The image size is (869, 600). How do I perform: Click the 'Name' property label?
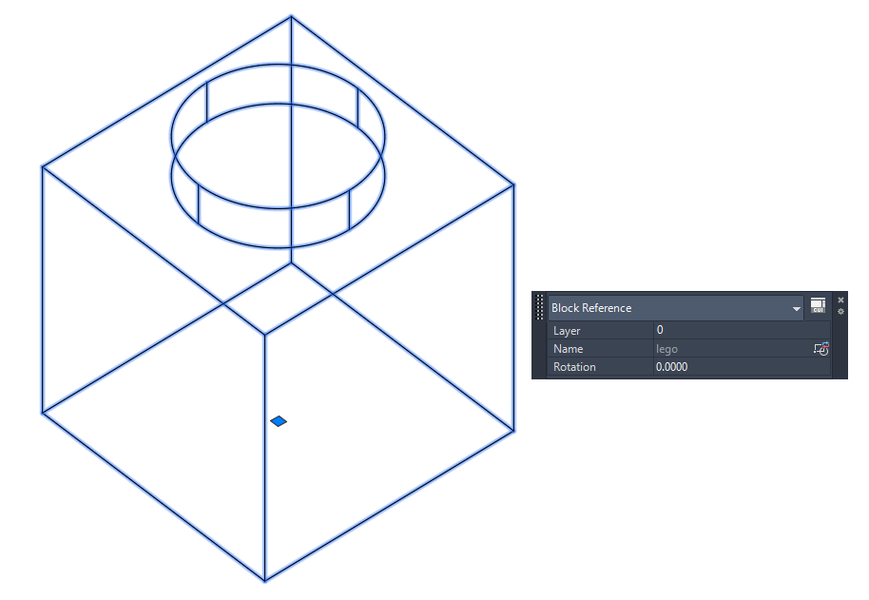tap(568, 349)
